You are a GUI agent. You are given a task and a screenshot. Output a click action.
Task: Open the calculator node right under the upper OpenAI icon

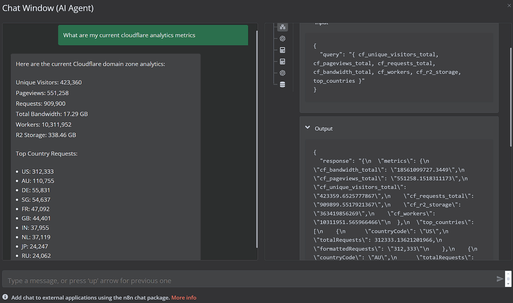[x=282, y=50]
